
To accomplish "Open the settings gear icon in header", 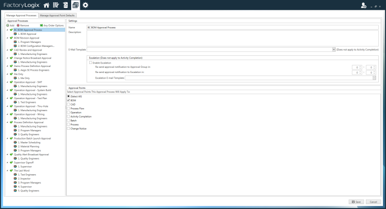I will pyautogui.click(x=85, y=5).
